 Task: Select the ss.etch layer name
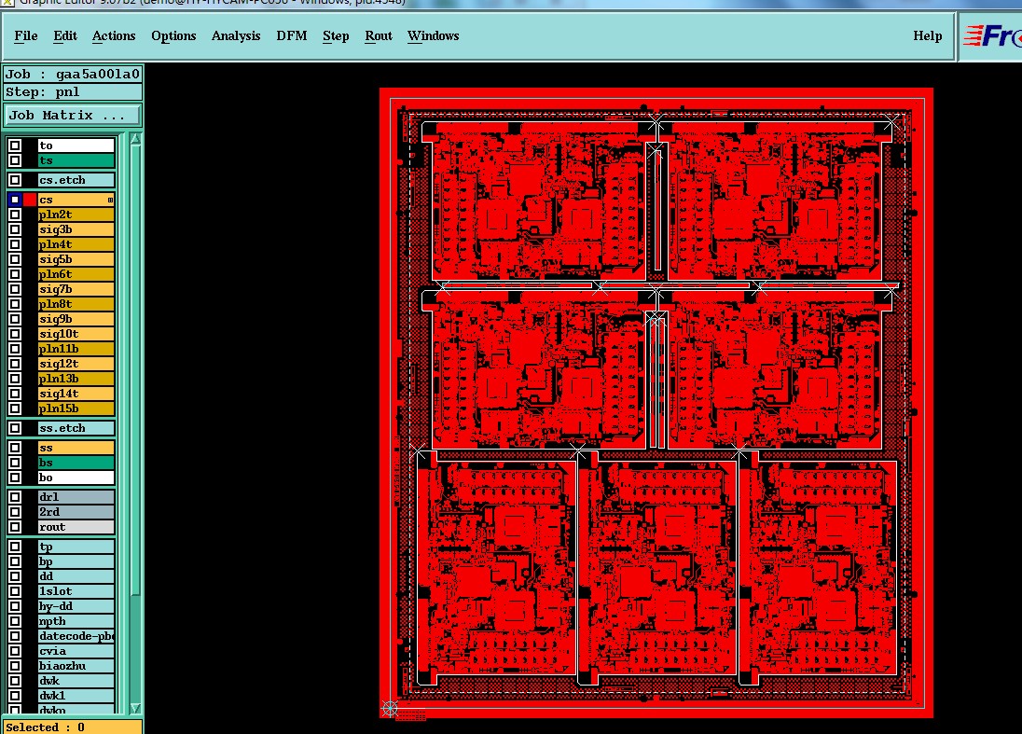(x=76, y=428)
